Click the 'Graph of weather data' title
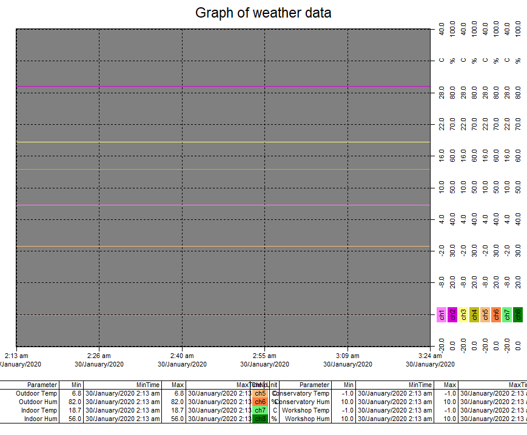This screenshot has height=435, width=527. pyautogui.click(x=263, y=13)
